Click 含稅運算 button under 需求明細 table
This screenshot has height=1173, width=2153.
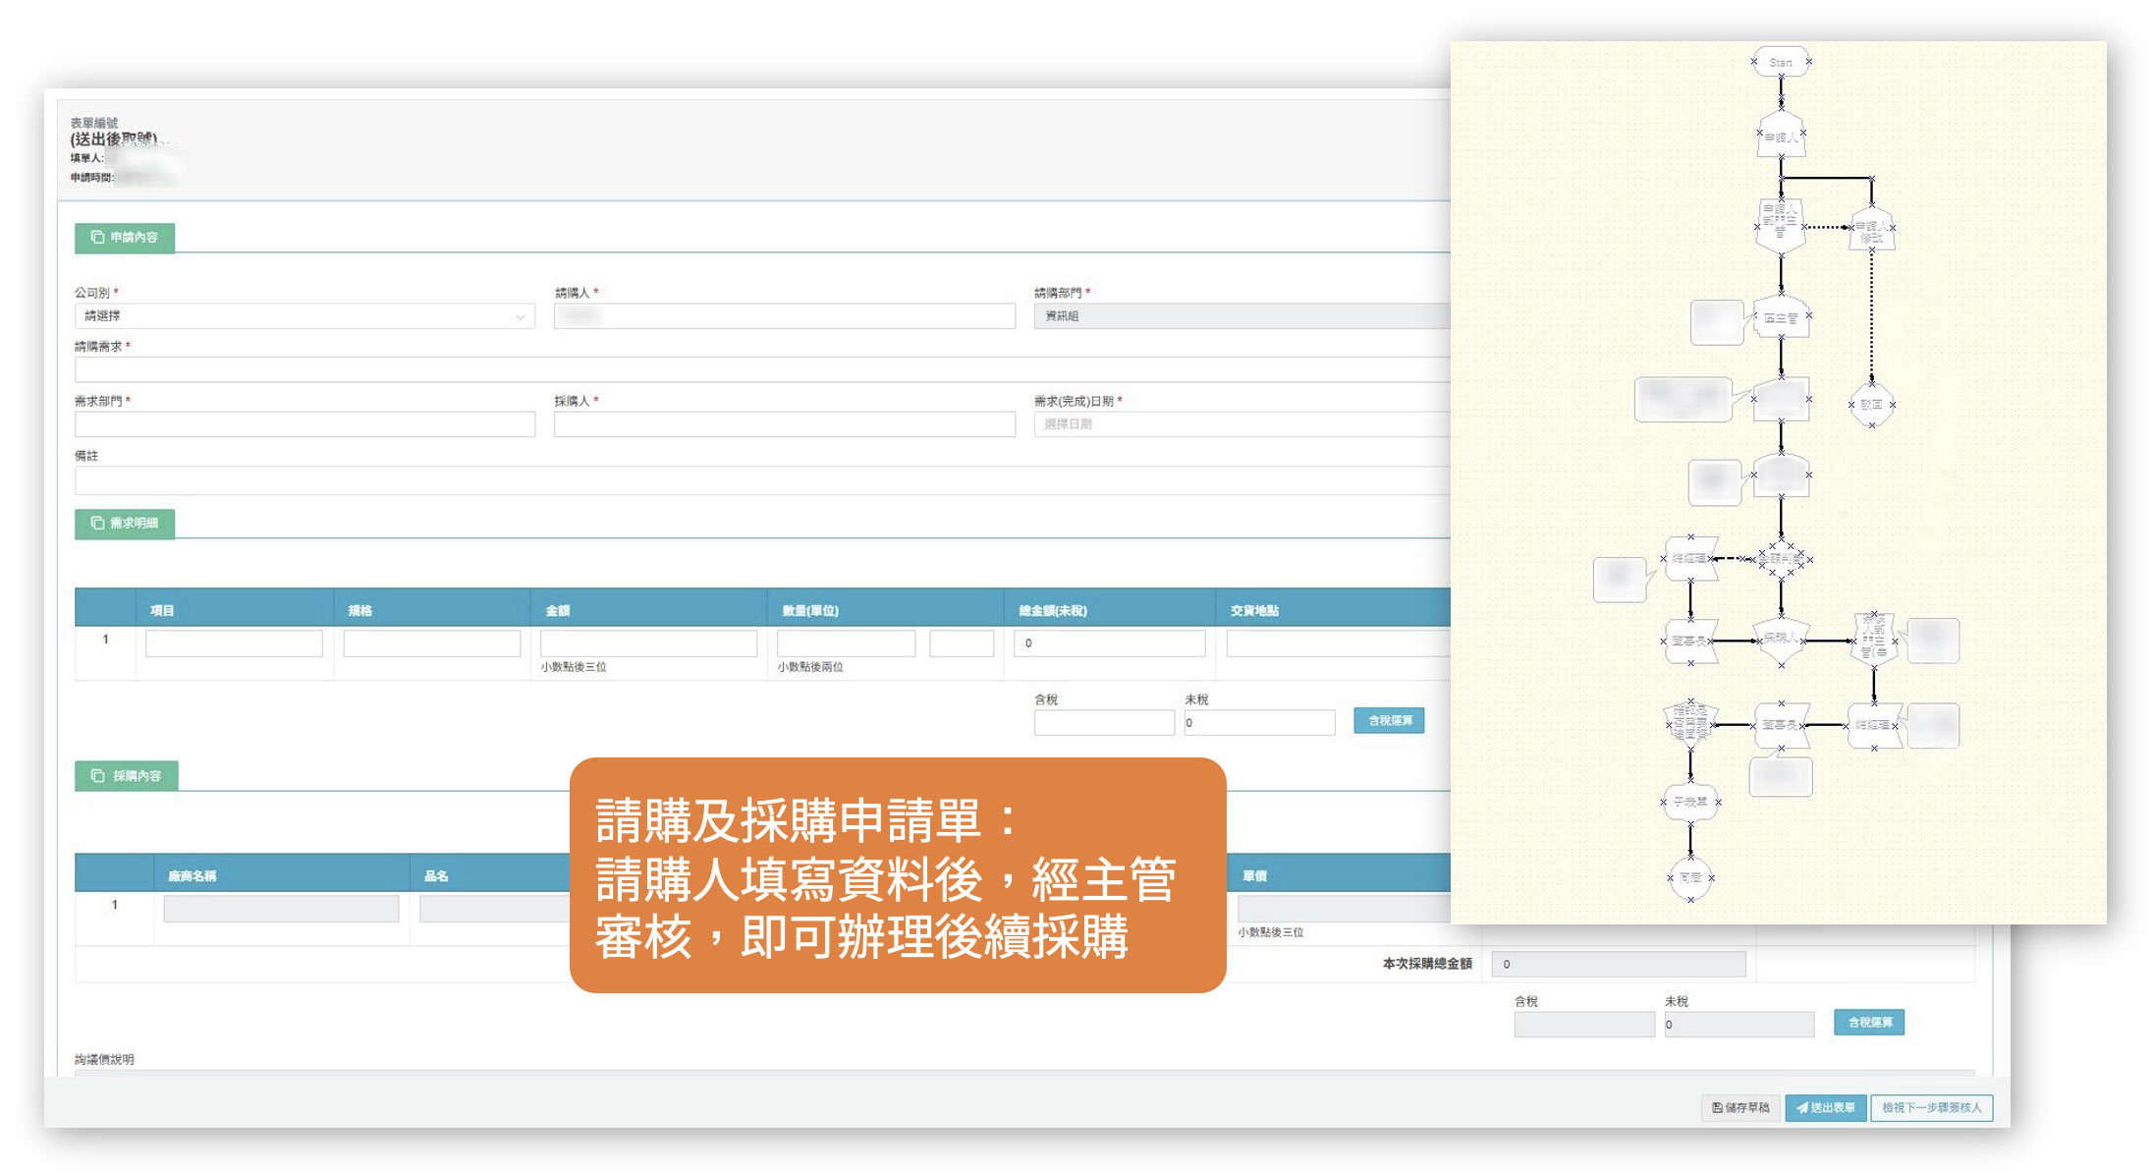1389,721
